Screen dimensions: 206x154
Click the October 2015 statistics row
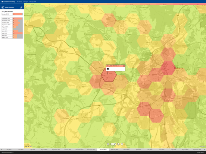pyautogui.click(x=12, y=23)
